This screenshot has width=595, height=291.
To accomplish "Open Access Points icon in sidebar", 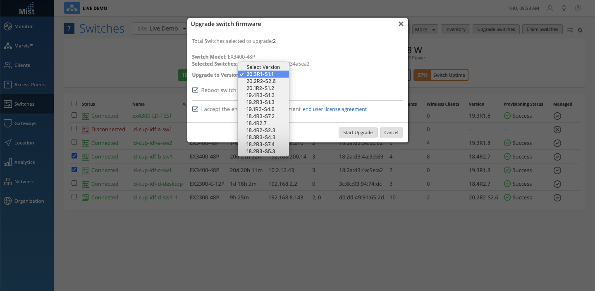I will pyautogui.click(x=7, y=85).
